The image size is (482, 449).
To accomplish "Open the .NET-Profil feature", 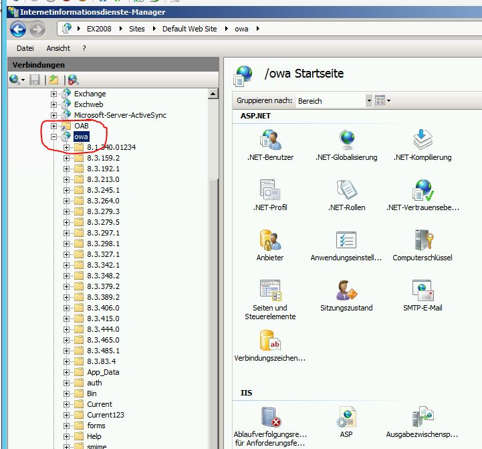I will tap(270, 195).
